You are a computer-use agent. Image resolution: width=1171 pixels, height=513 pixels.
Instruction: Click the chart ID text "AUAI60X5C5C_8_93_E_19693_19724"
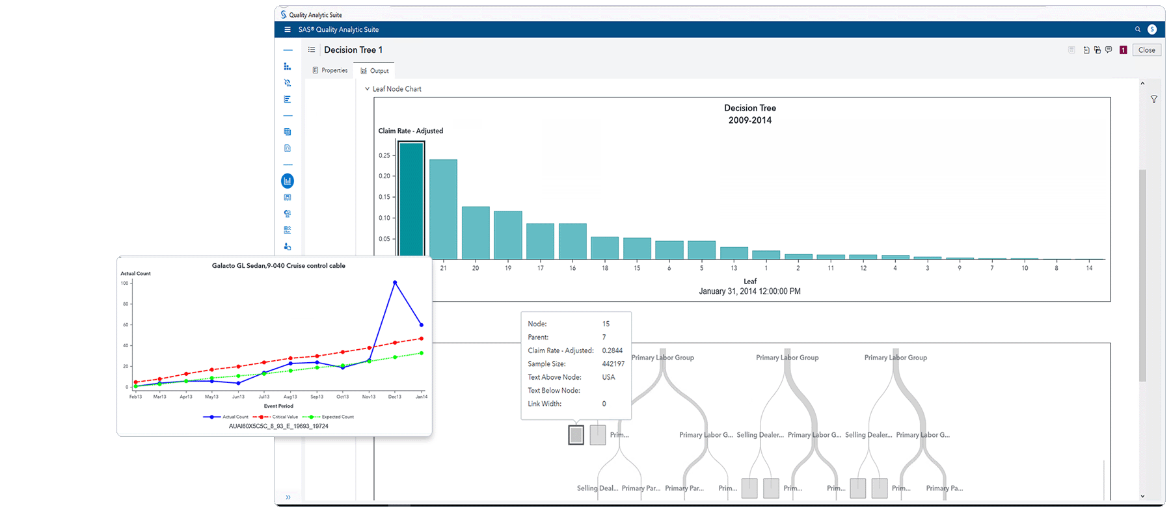click(278, 427)
